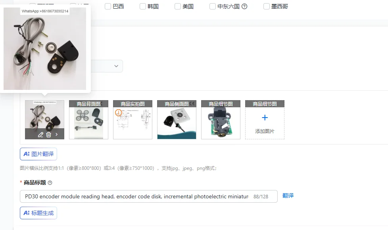
Task: Select the 商品实拍图 thumbnail
Action: pyautogui.click(x=133, y=120)
